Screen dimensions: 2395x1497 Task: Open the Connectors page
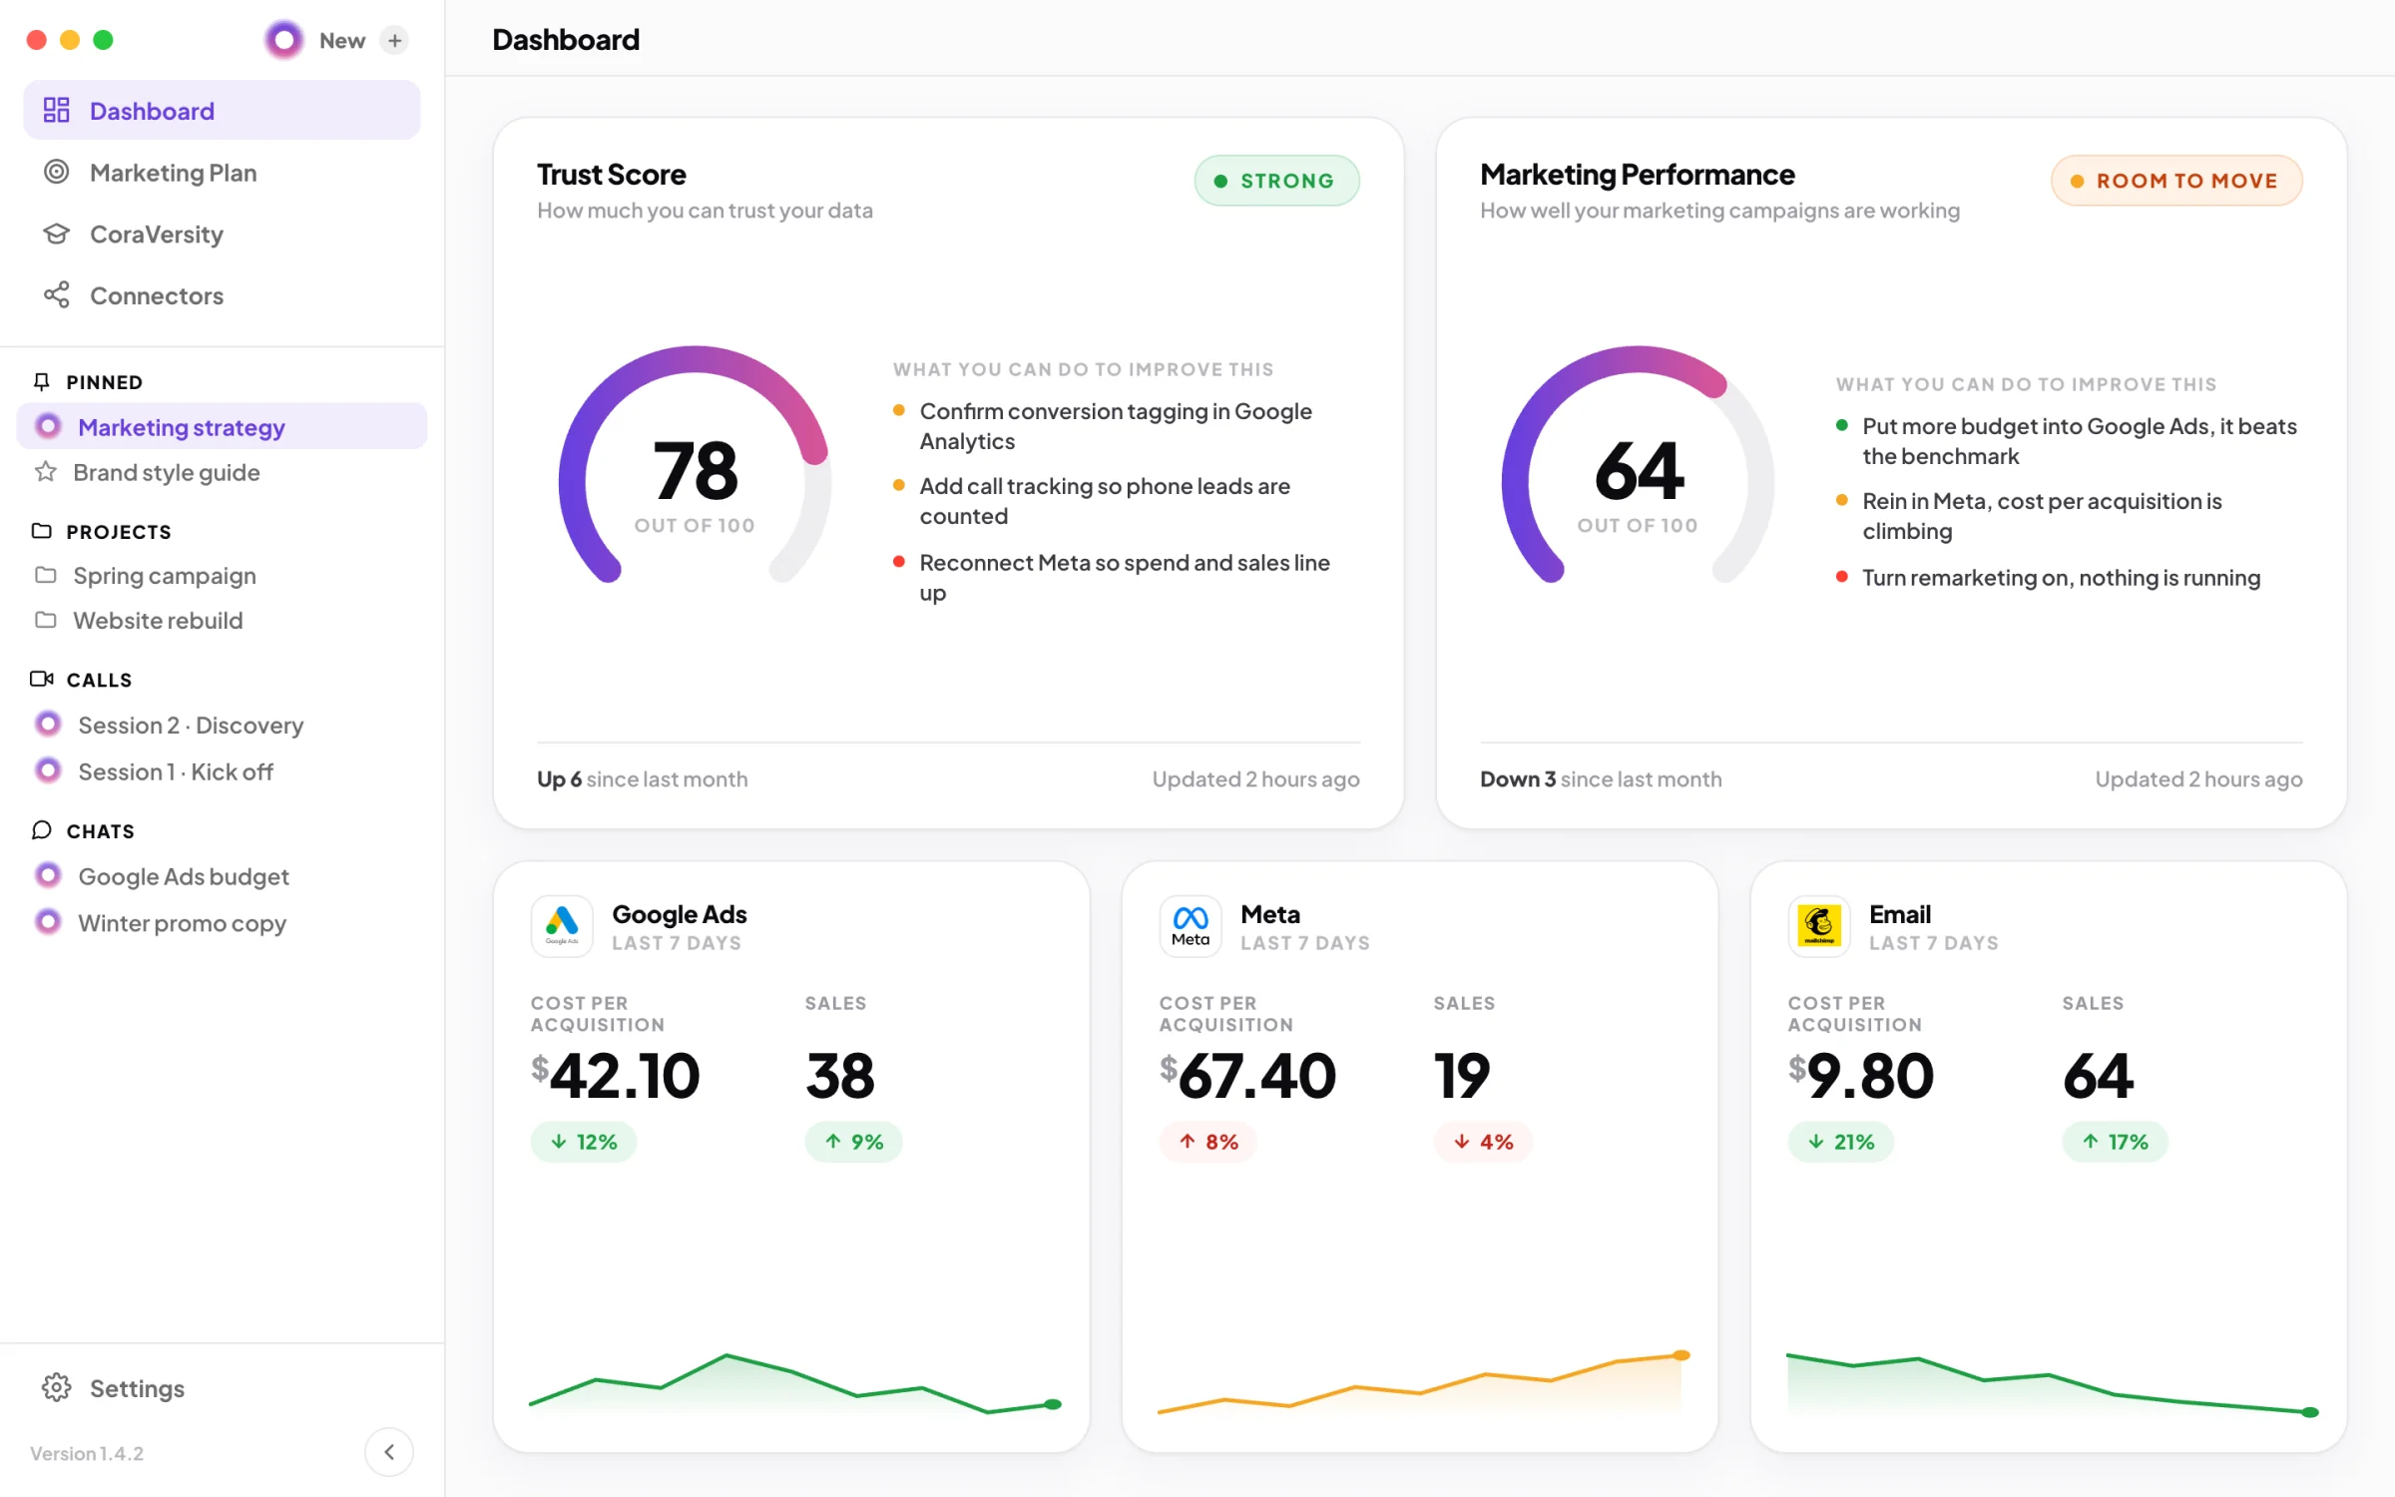tap(222, 295)
